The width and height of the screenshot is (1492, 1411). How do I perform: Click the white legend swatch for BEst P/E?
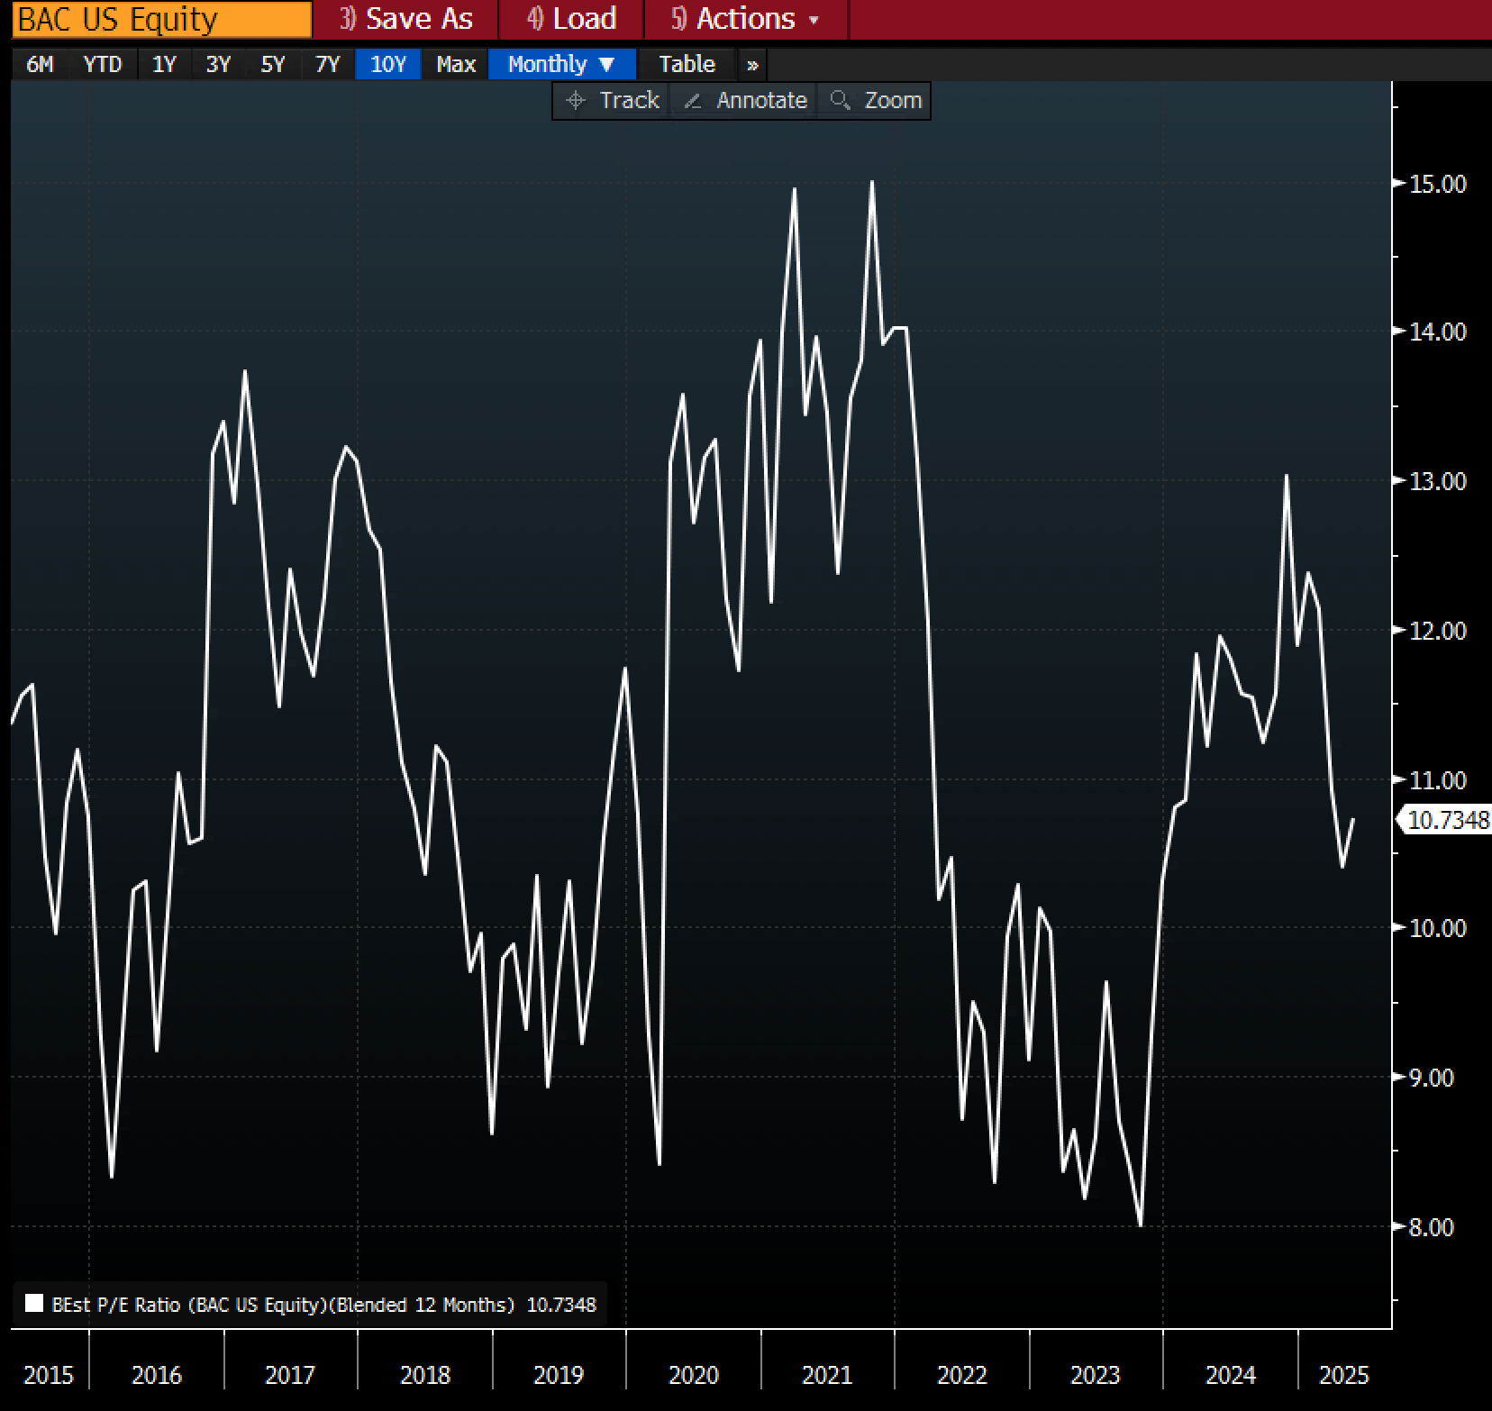pyautogui.click(x=34, y=1304)
